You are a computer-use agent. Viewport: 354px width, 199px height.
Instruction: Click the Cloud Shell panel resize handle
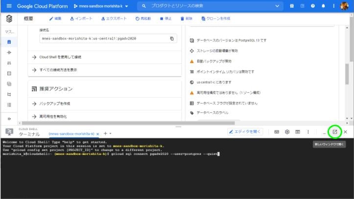click(x=178, y=127)
